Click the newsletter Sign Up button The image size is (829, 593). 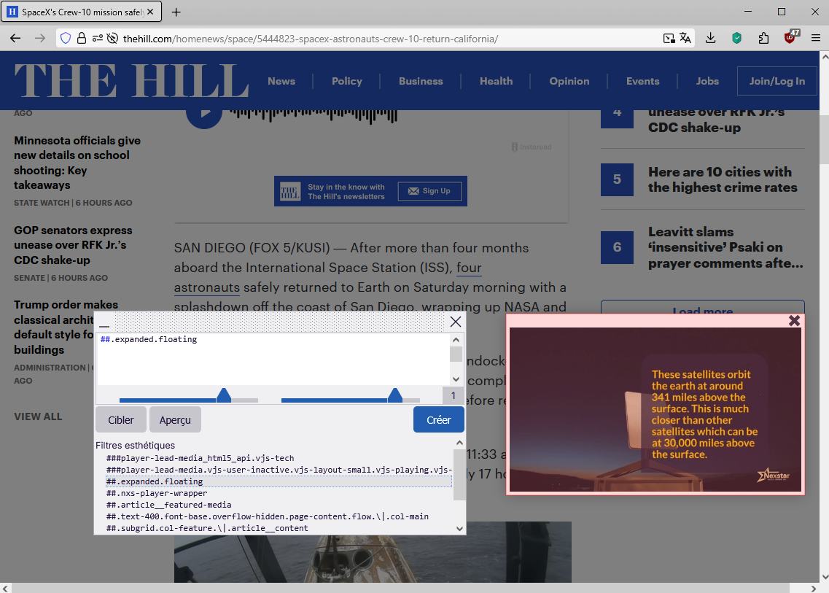tap(429, 191)
